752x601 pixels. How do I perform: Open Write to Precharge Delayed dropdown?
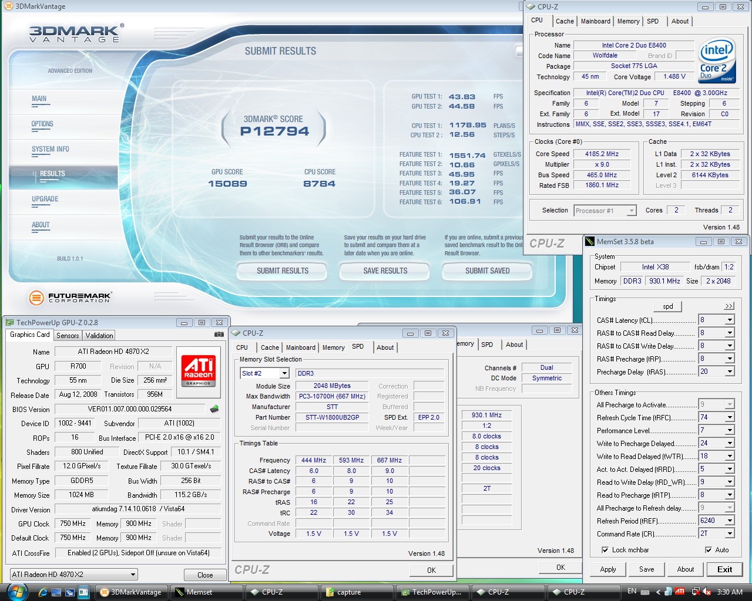pos(730,443)
